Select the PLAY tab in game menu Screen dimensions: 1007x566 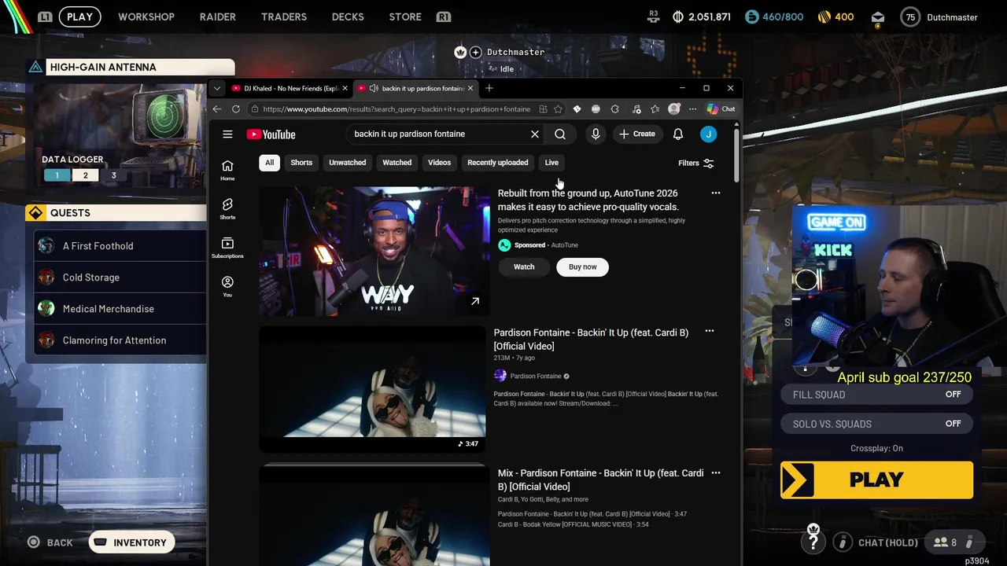coord(79,17)
